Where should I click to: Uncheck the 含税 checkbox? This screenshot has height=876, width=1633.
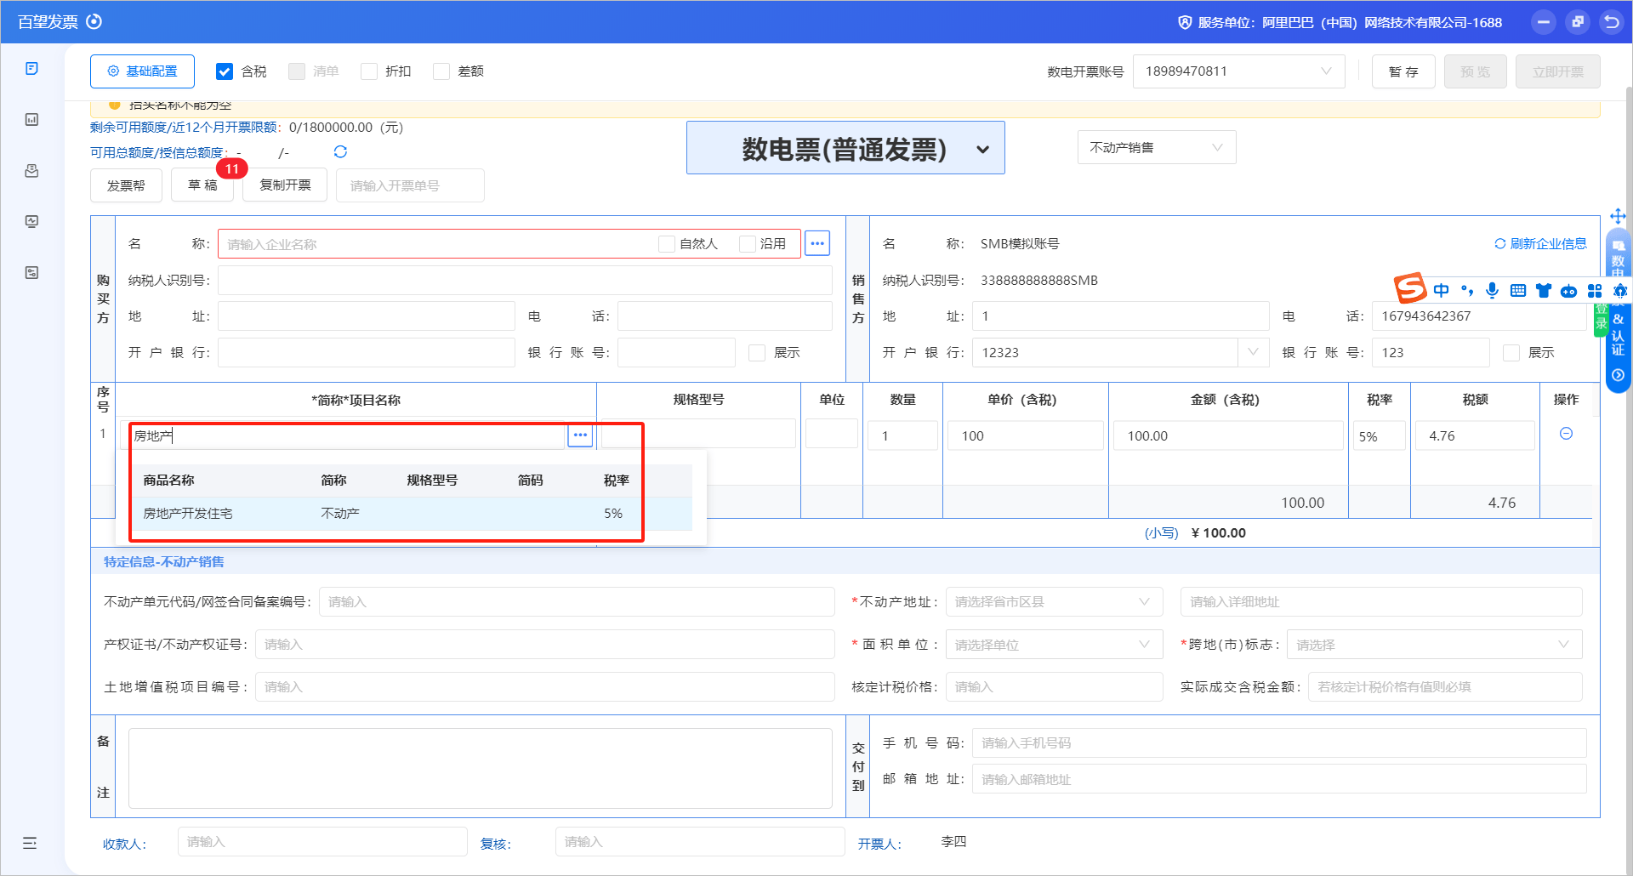pos(225,71)
